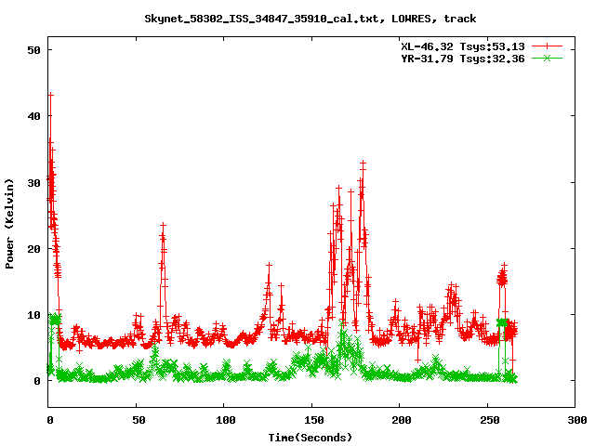Click the y-axis tick label 20
The image size is (595, 446).
pyautogui.click(x=33, y=249)
